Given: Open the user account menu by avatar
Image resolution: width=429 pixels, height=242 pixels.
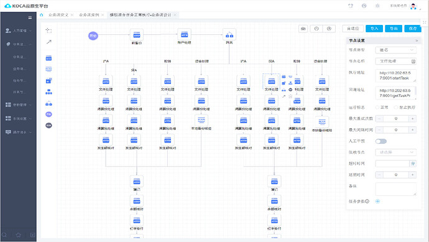Looking at the screenshot, I should click(x=413, y=6).
